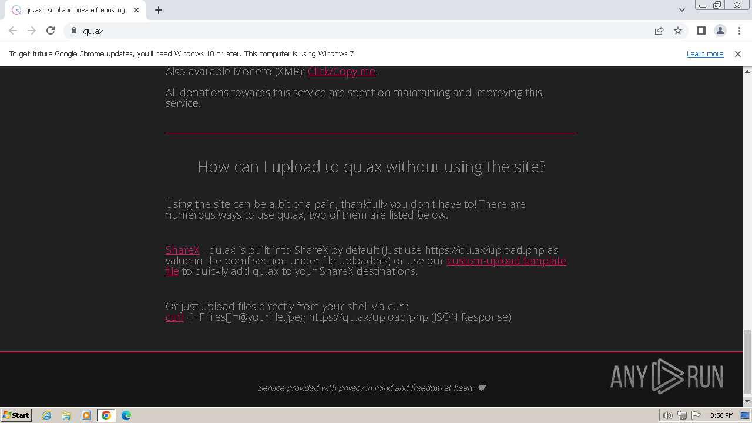Restore down the Chrome window

[717, 5]
